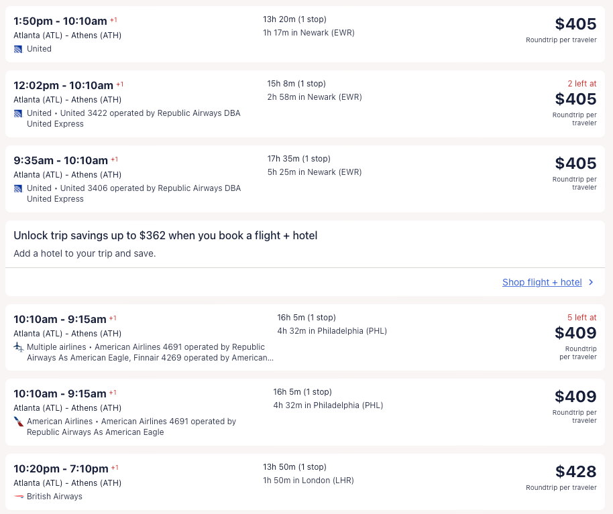
Task: Select the $428 British Airways price
Action: click(x=575, y=472)
